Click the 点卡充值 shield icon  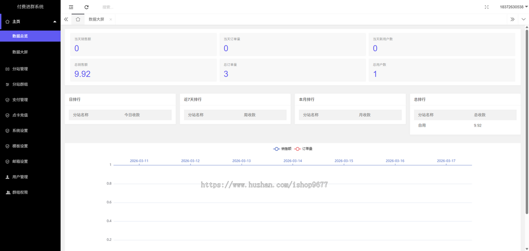pos(7,115)
